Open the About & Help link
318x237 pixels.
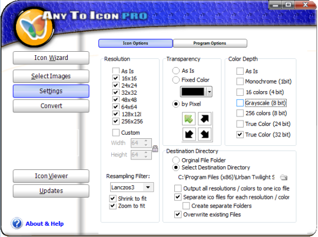(x=45, y=223)
